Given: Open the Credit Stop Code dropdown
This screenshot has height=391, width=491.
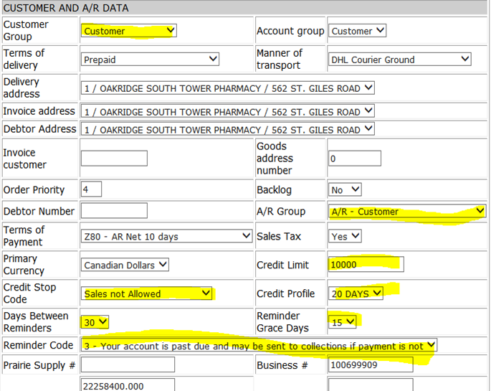Looking at the screenshot, I should point(146,293).
